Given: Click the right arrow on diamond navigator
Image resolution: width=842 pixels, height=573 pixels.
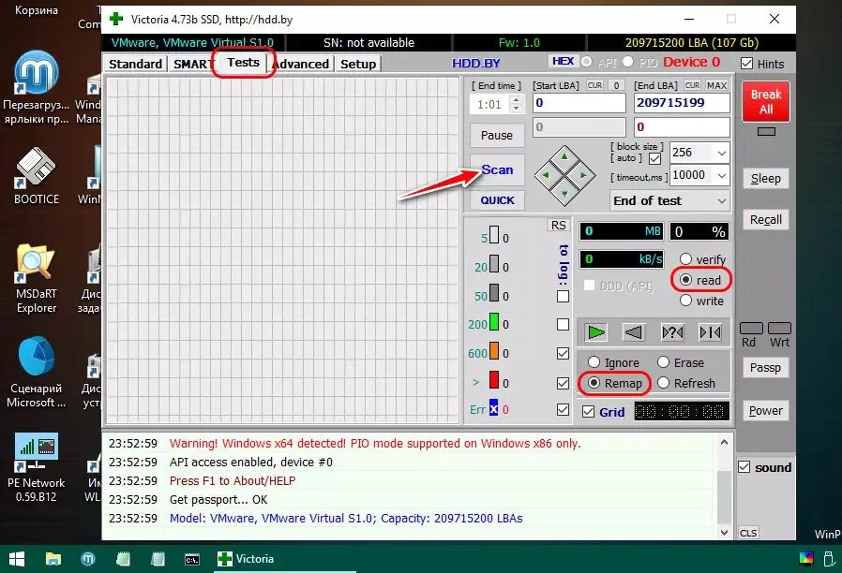Looking at the screenshot, I should pyautogui.click(x=584, y=175).
